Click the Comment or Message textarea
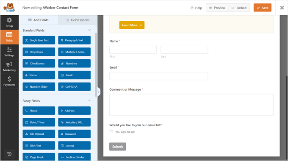The width and height of the screenshot is (288, 161). click(x=191, y=105)
